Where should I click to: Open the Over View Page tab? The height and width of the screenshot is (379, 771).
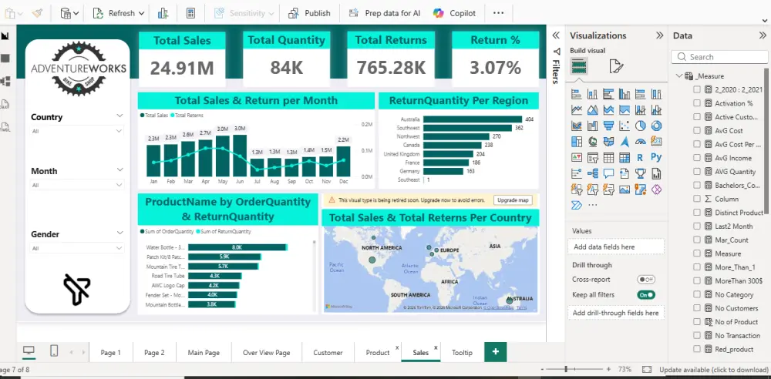coord(267,353)
